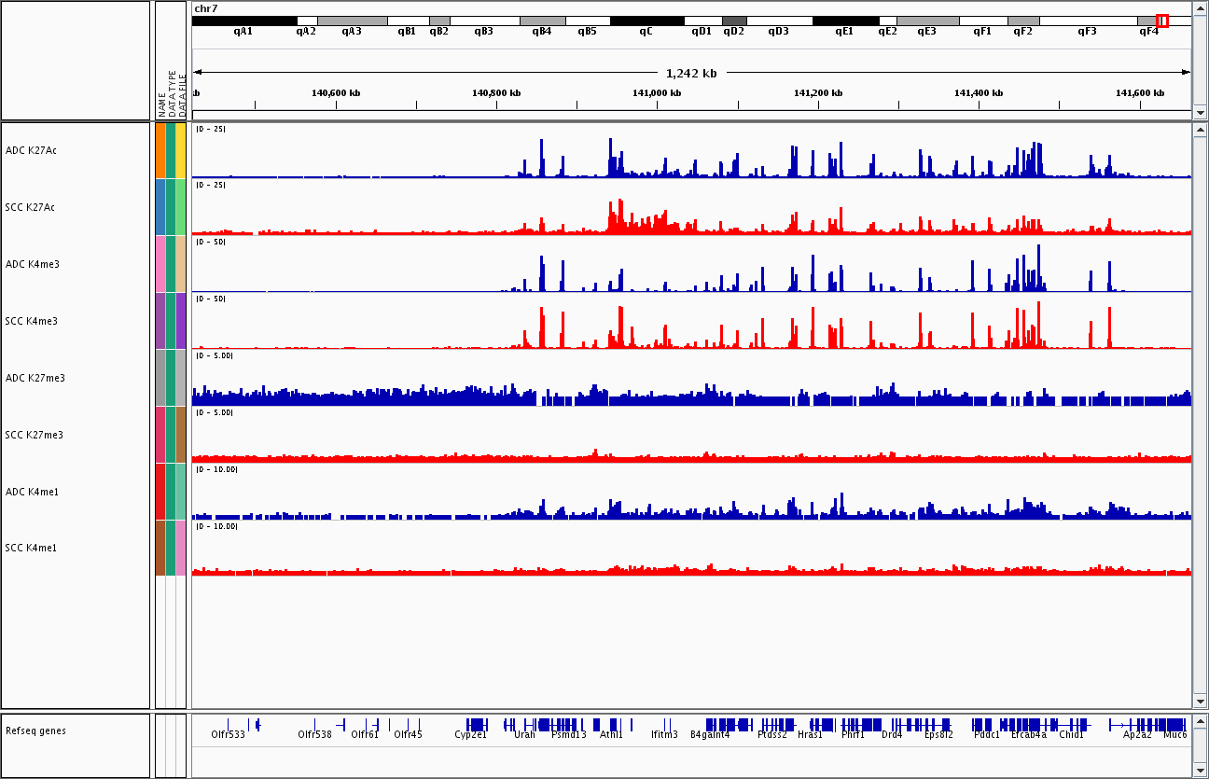Click the gray swatch beside ADC K27me3
The height and width of the screenshot is (779, 1209).
[160, 378]
